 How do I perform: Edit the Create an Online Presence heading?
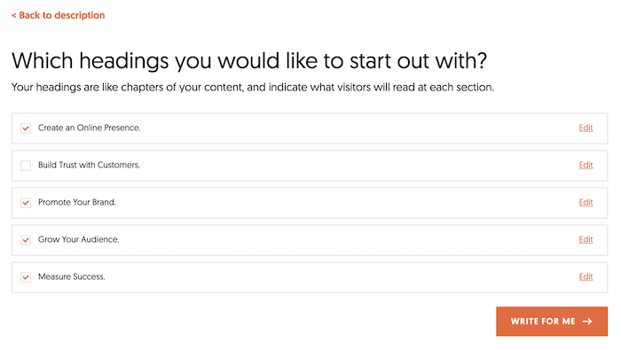(x=586, y=128)
